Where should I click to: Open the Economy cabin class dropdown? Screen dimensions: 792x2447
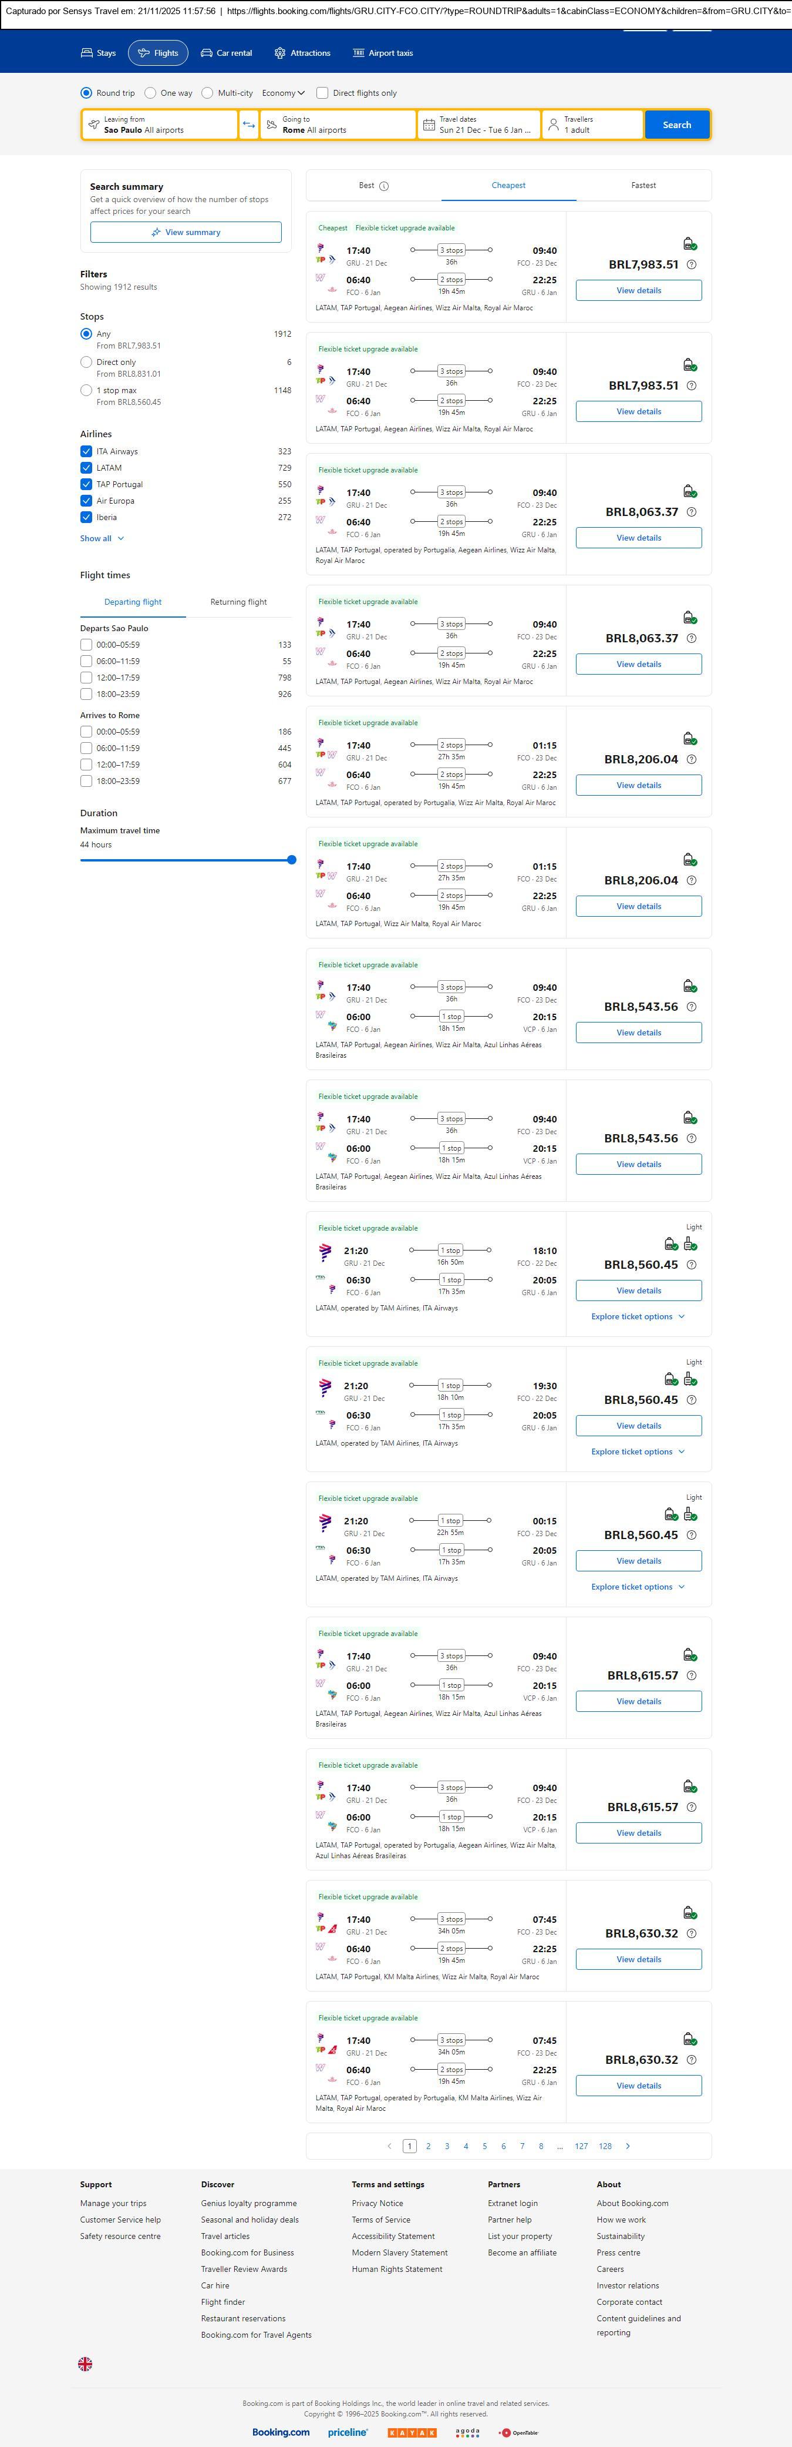pos(284,93)
